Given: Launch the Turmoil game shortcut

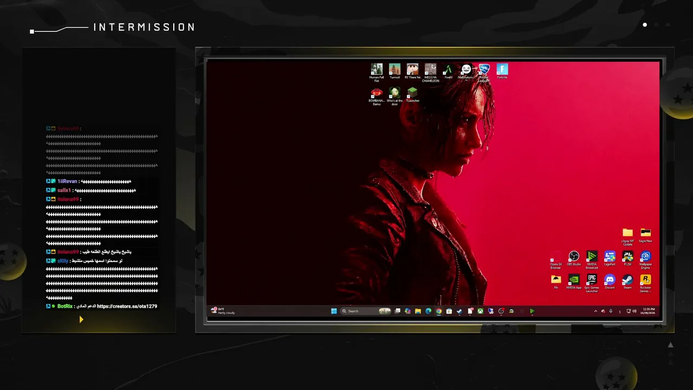Looking at the screenshot, I should pos(395,71).
